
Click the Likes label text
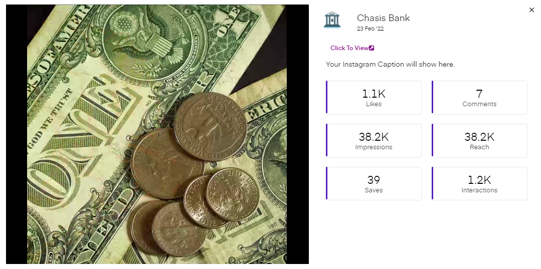[x=374, y=104]
